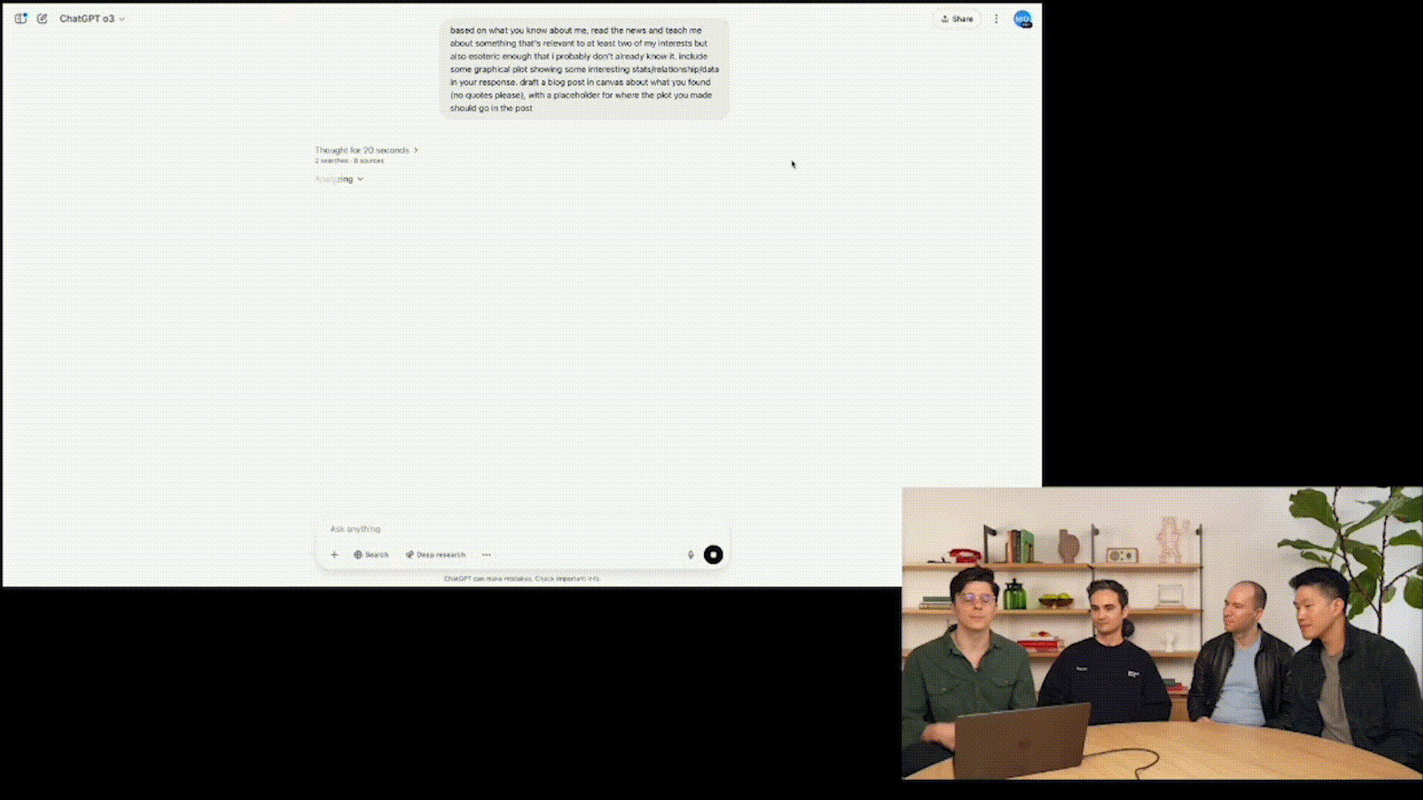The width and height of the screenshot is (1423, 800).
Task: Click the presenters video thumbnail
Action: (x=1161, y=633)
